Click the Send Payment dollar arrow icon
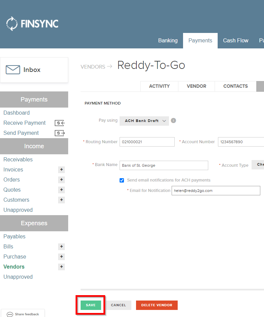 click(x=60, y=133)
